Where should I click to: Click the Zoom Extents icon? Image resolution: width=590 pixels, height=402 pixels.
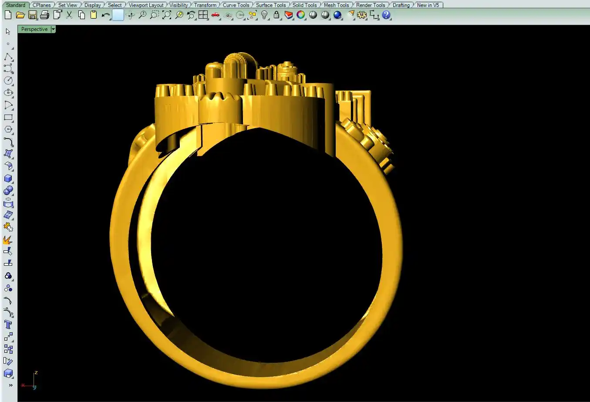pyautogui.click(x=167, y=15)
